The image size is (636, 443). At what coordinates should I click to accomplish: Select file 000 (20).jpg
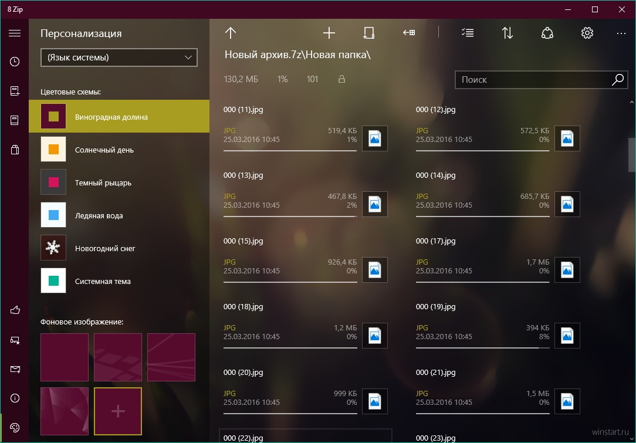306,393
